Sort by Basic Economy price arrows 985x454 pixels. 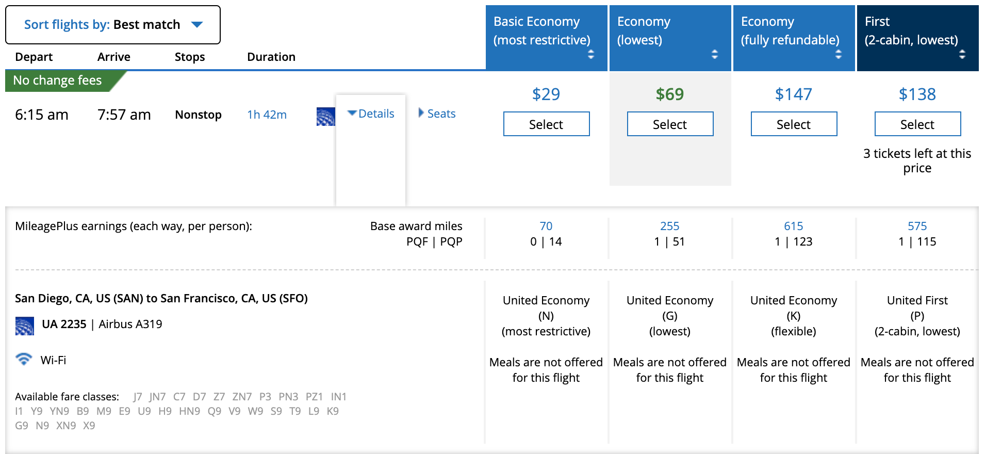tap(590, 54)
